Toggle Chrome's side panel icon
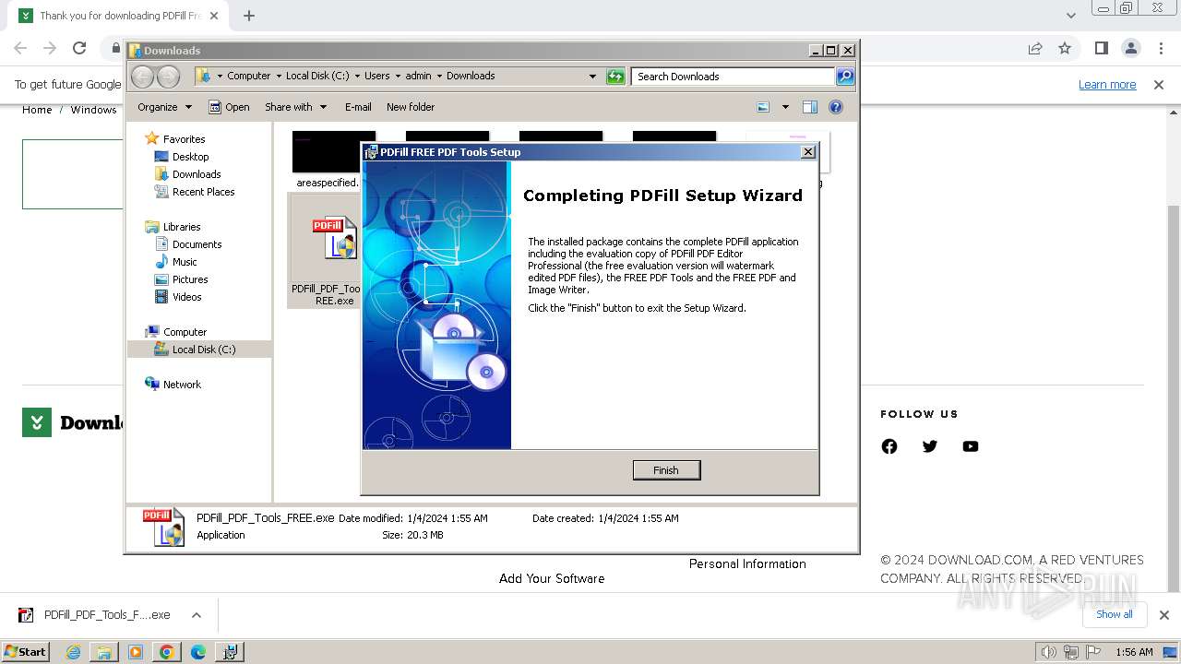 point(1101,48)
